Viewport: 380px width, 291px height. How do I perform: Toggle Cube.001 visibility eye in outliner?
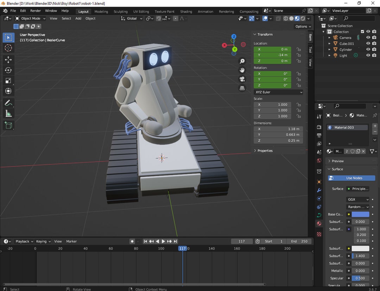[368, 43]
